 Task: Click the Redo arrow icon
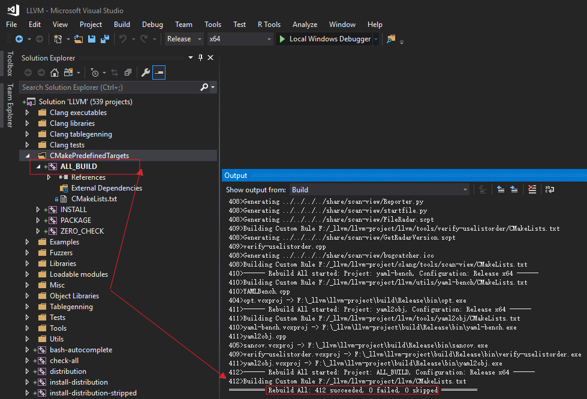tap(144, 39)
